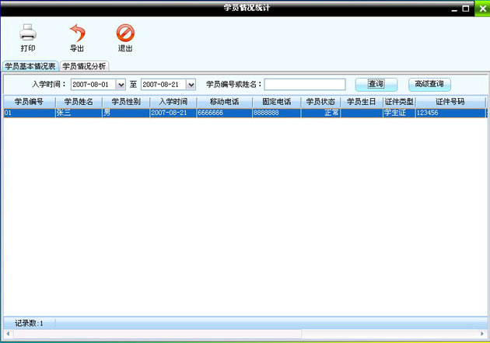This screenshot has width=490, height=343.
Task: Click the Exit (退出) red icon
Action: tap(125, 33)
